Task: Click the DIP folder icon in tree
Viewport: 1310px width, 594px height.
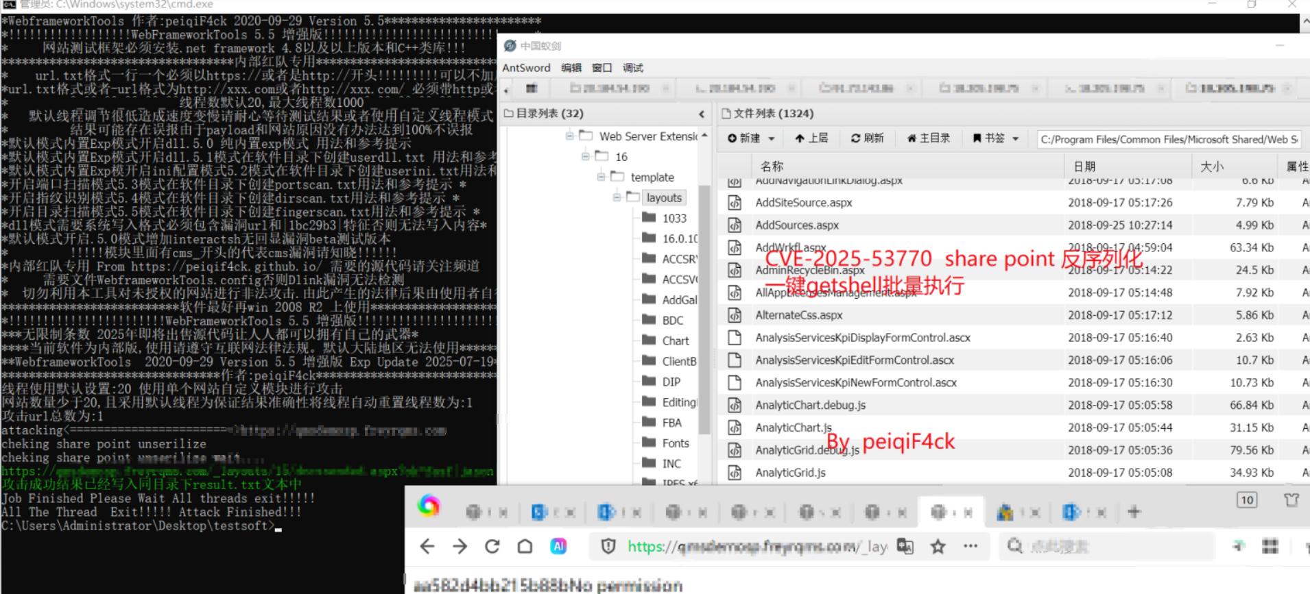Action: pos(649,382)
